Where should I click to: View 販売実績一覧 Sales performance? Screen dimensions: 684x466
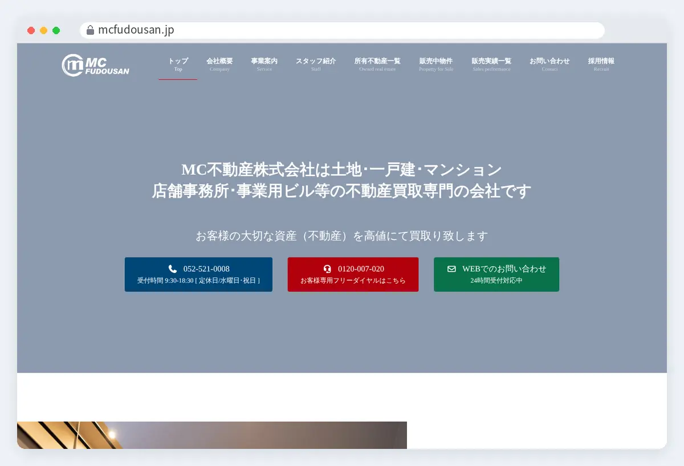[x=491, y=64]
